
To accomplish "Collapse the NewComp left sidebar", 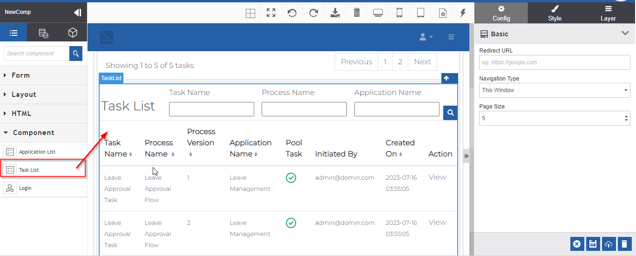I will (78, 13).
